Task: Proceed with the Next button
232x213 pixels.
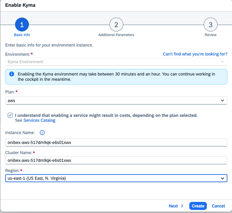Action: pyautogui.click(x=173, y=206)
